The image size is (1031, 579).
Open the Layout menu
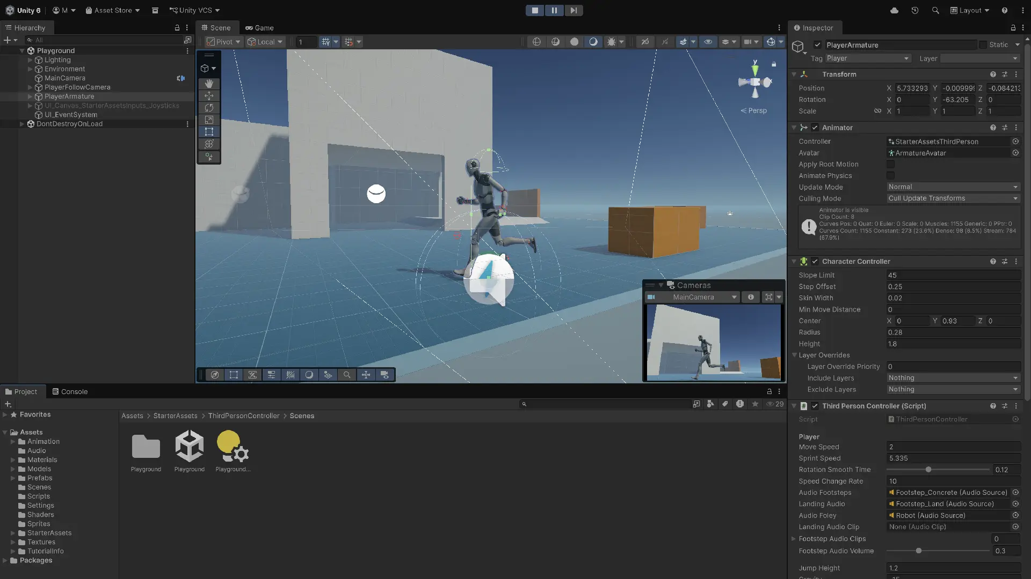coord(970,10)
